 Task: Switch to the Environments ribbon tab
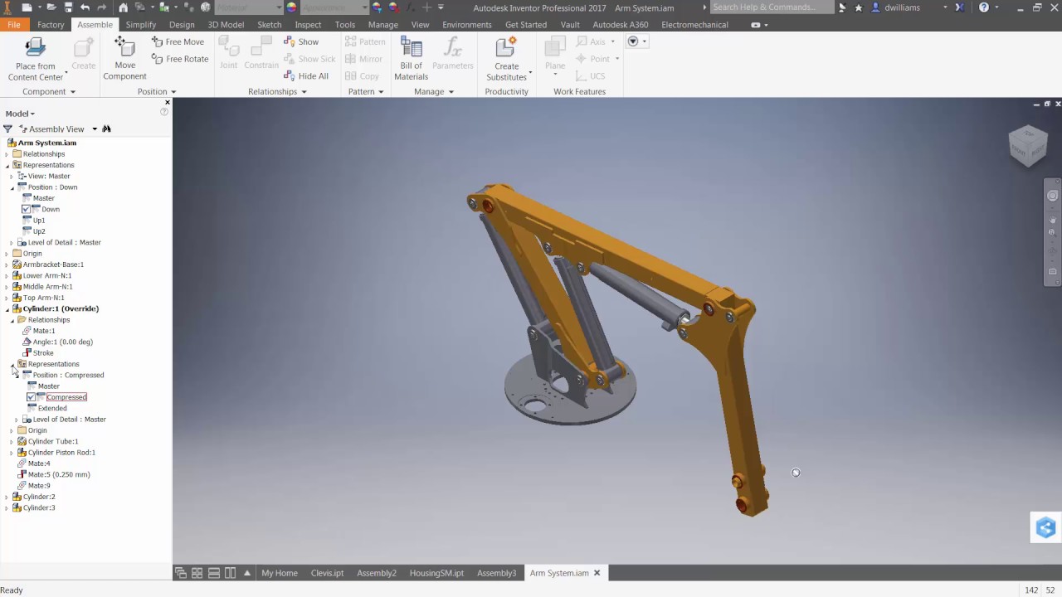point(467,25)
